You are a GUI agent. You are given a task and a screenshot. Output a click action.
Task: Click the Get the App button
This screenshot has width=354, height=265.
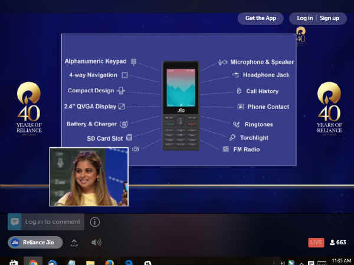click(261, 18)
